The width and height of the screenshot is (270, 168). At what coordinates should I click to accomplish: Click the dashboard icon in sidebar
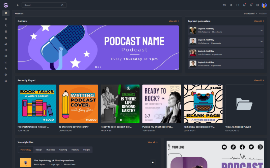tap(6, 13)
